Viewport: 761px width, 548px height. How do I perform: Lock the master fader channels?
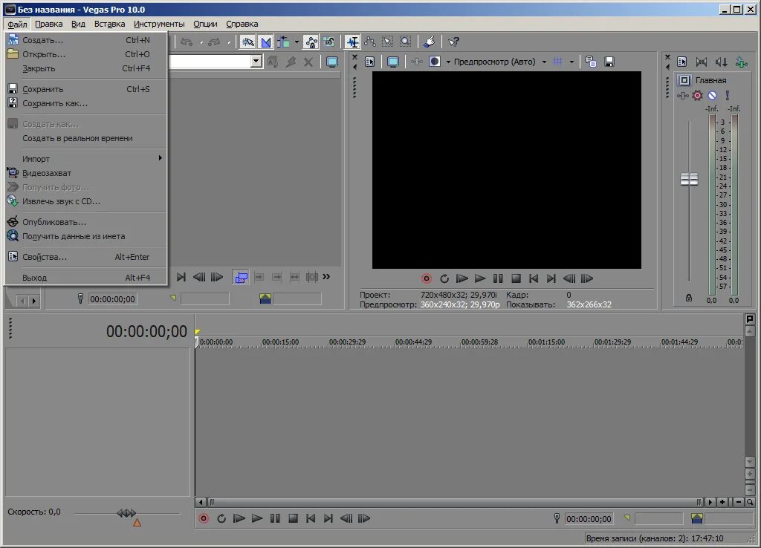tap(689, 298)
